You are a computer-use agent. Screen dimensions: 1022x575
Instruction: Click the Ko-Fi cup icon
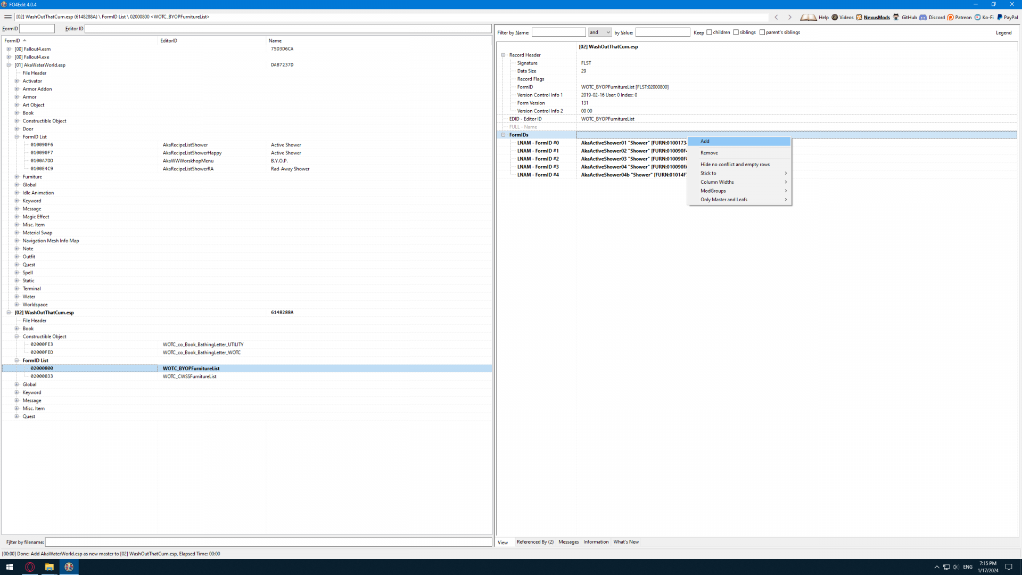(x=978, y=17)
